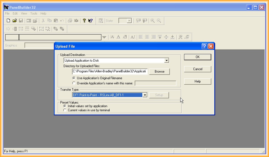Select Initial values set by application
The width and height of the screenshot is (269, 157).
65,106
